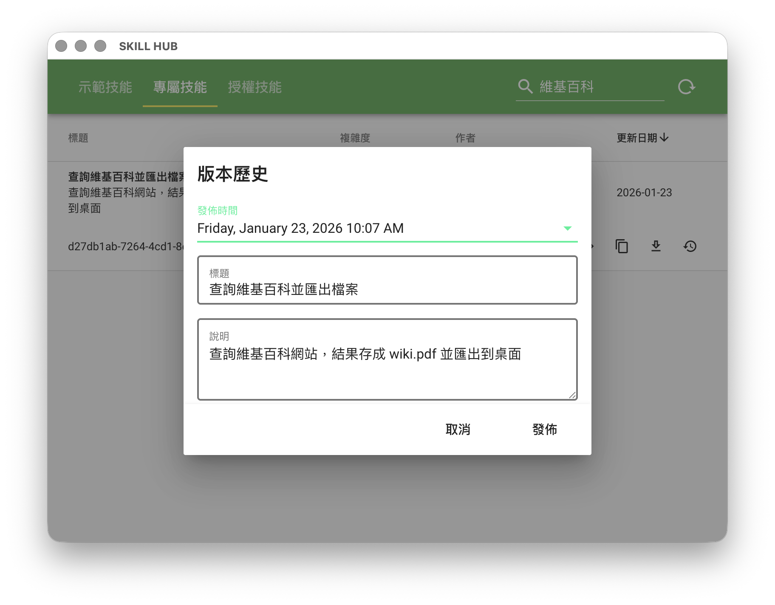
Task: Click the 作者 column header
Action: click(465, 138)
